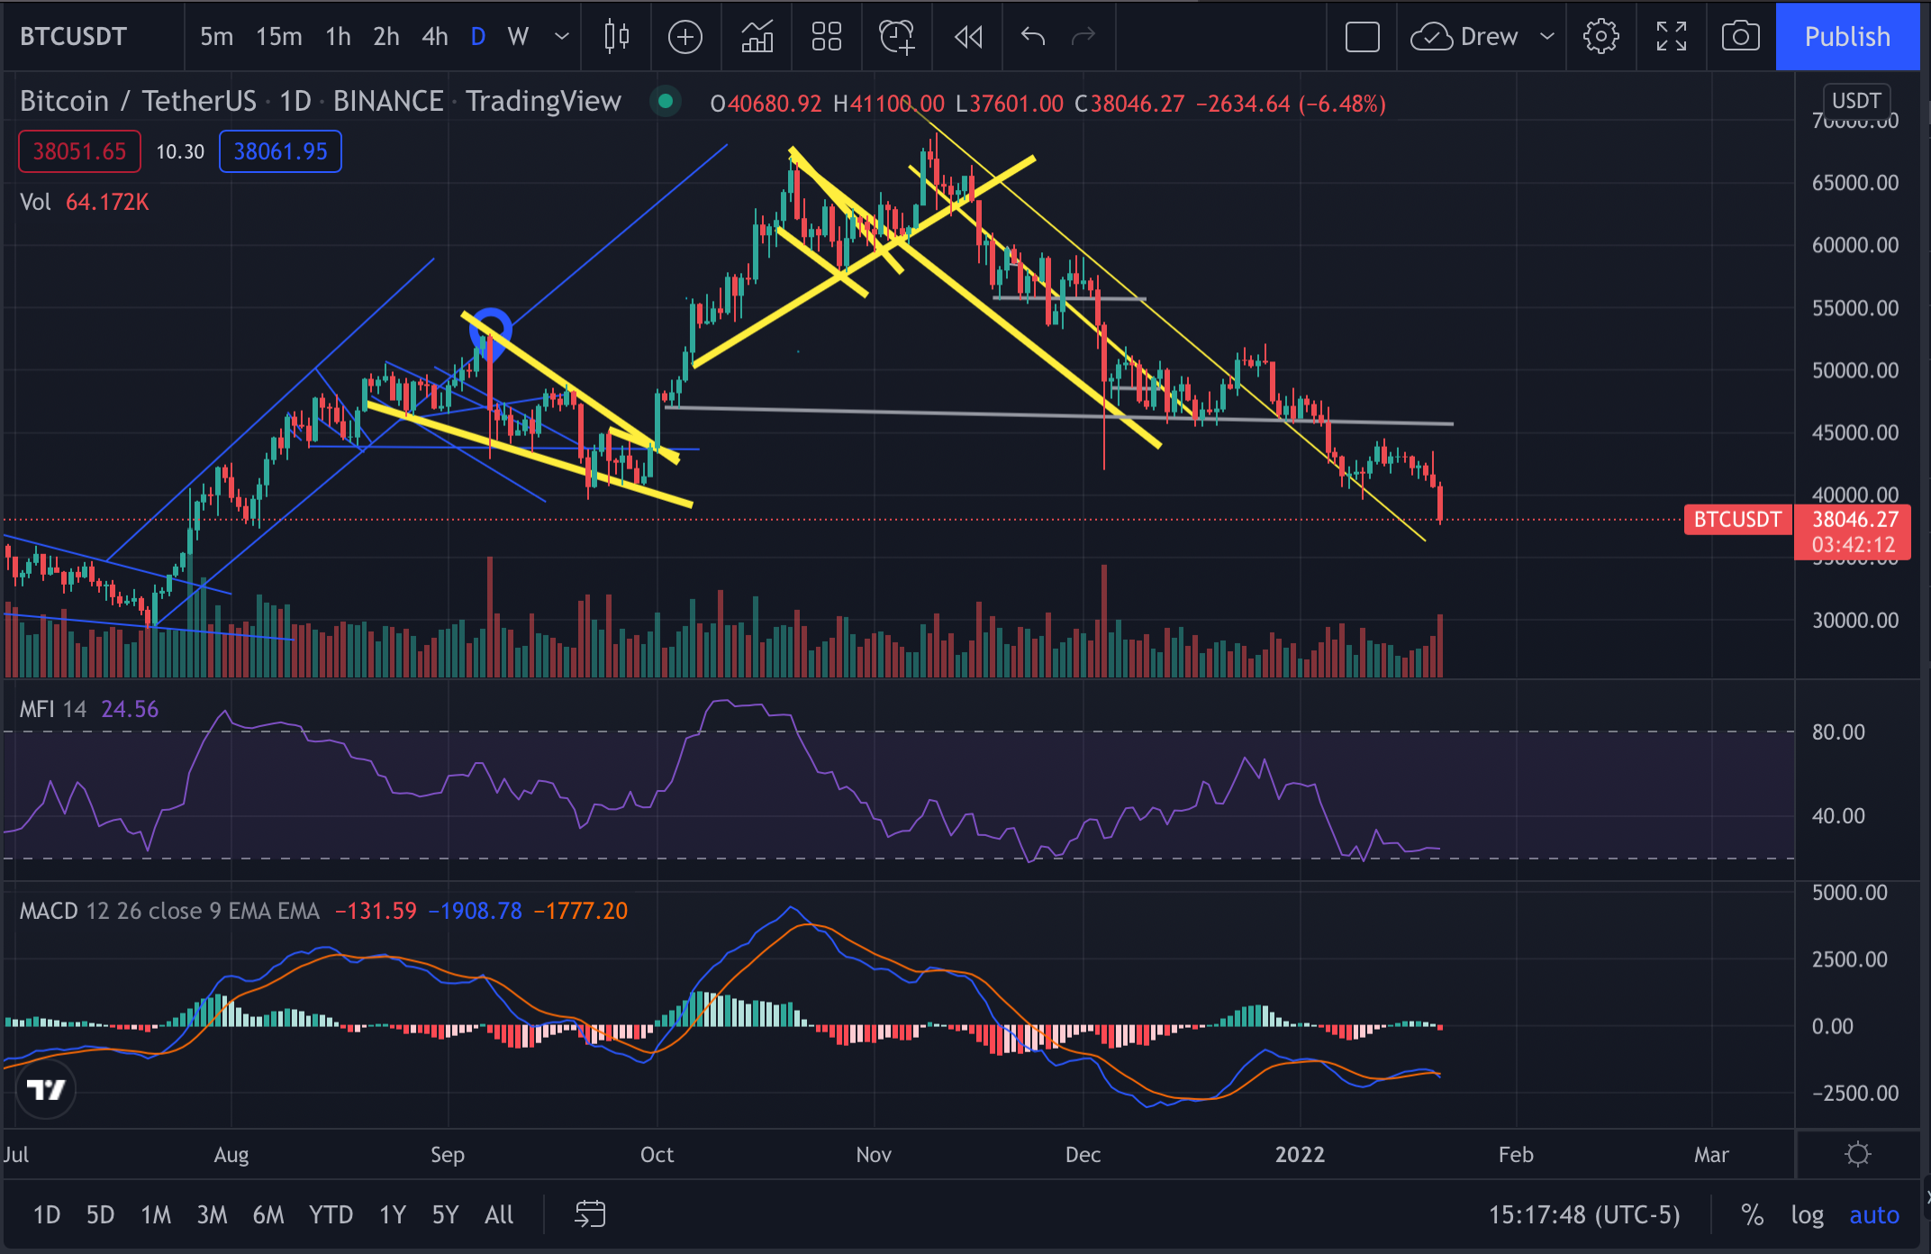The width and height of the screenshot is (1931, 1254).
Task: Toggle the log scale mode
Action: pyautogui.click(x=1807, y=1215)
